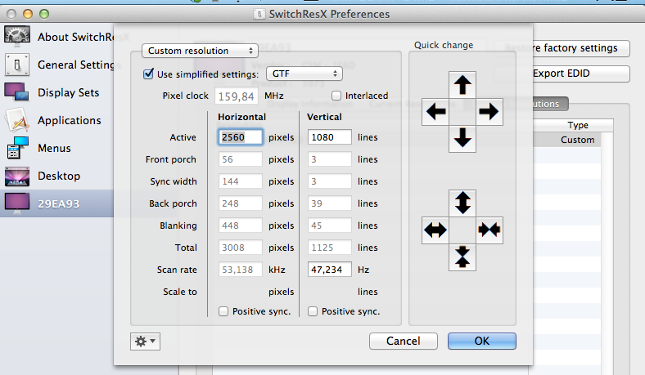
Task: Select the Applications sidebar icon
Action: [x=17, y=120]
